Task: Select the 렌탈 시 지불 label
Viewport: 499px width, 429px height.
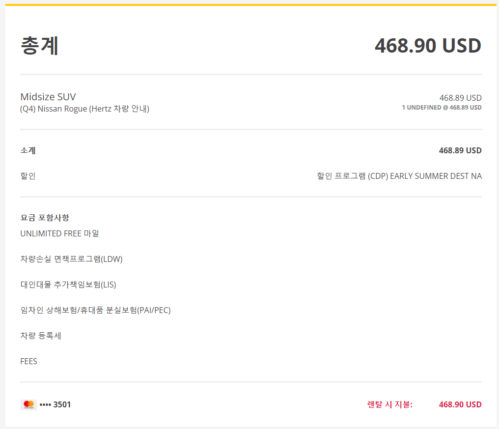Action: [388, 404]
